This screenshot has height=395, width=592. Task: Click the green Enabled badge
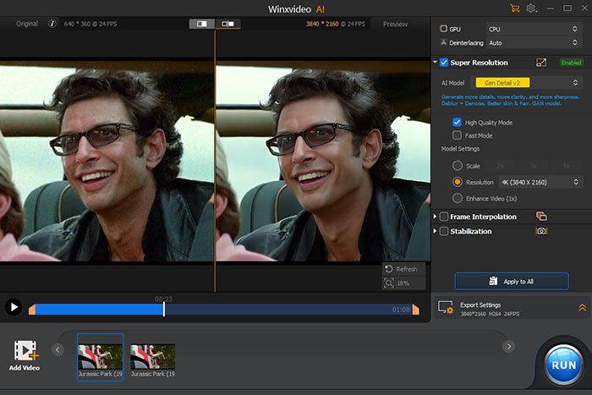click(571, 63)
